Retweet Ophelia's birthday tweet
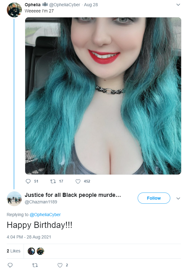 click(x=53, y=181)
